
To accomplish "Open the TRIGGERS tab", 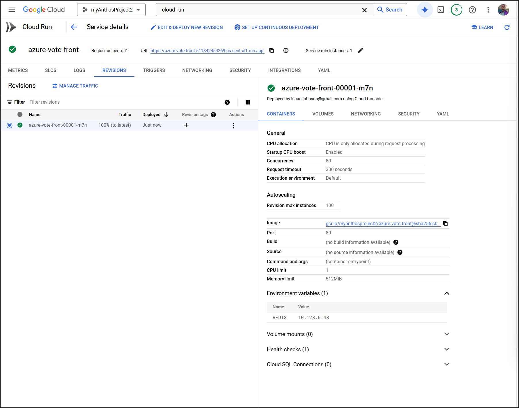I will tap(154, 70).
